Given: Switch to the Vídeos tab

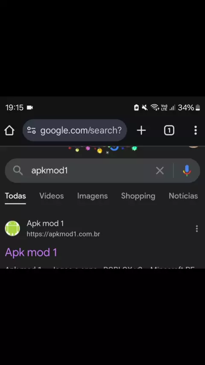Looking at the screenshot, I should (51, 196).
